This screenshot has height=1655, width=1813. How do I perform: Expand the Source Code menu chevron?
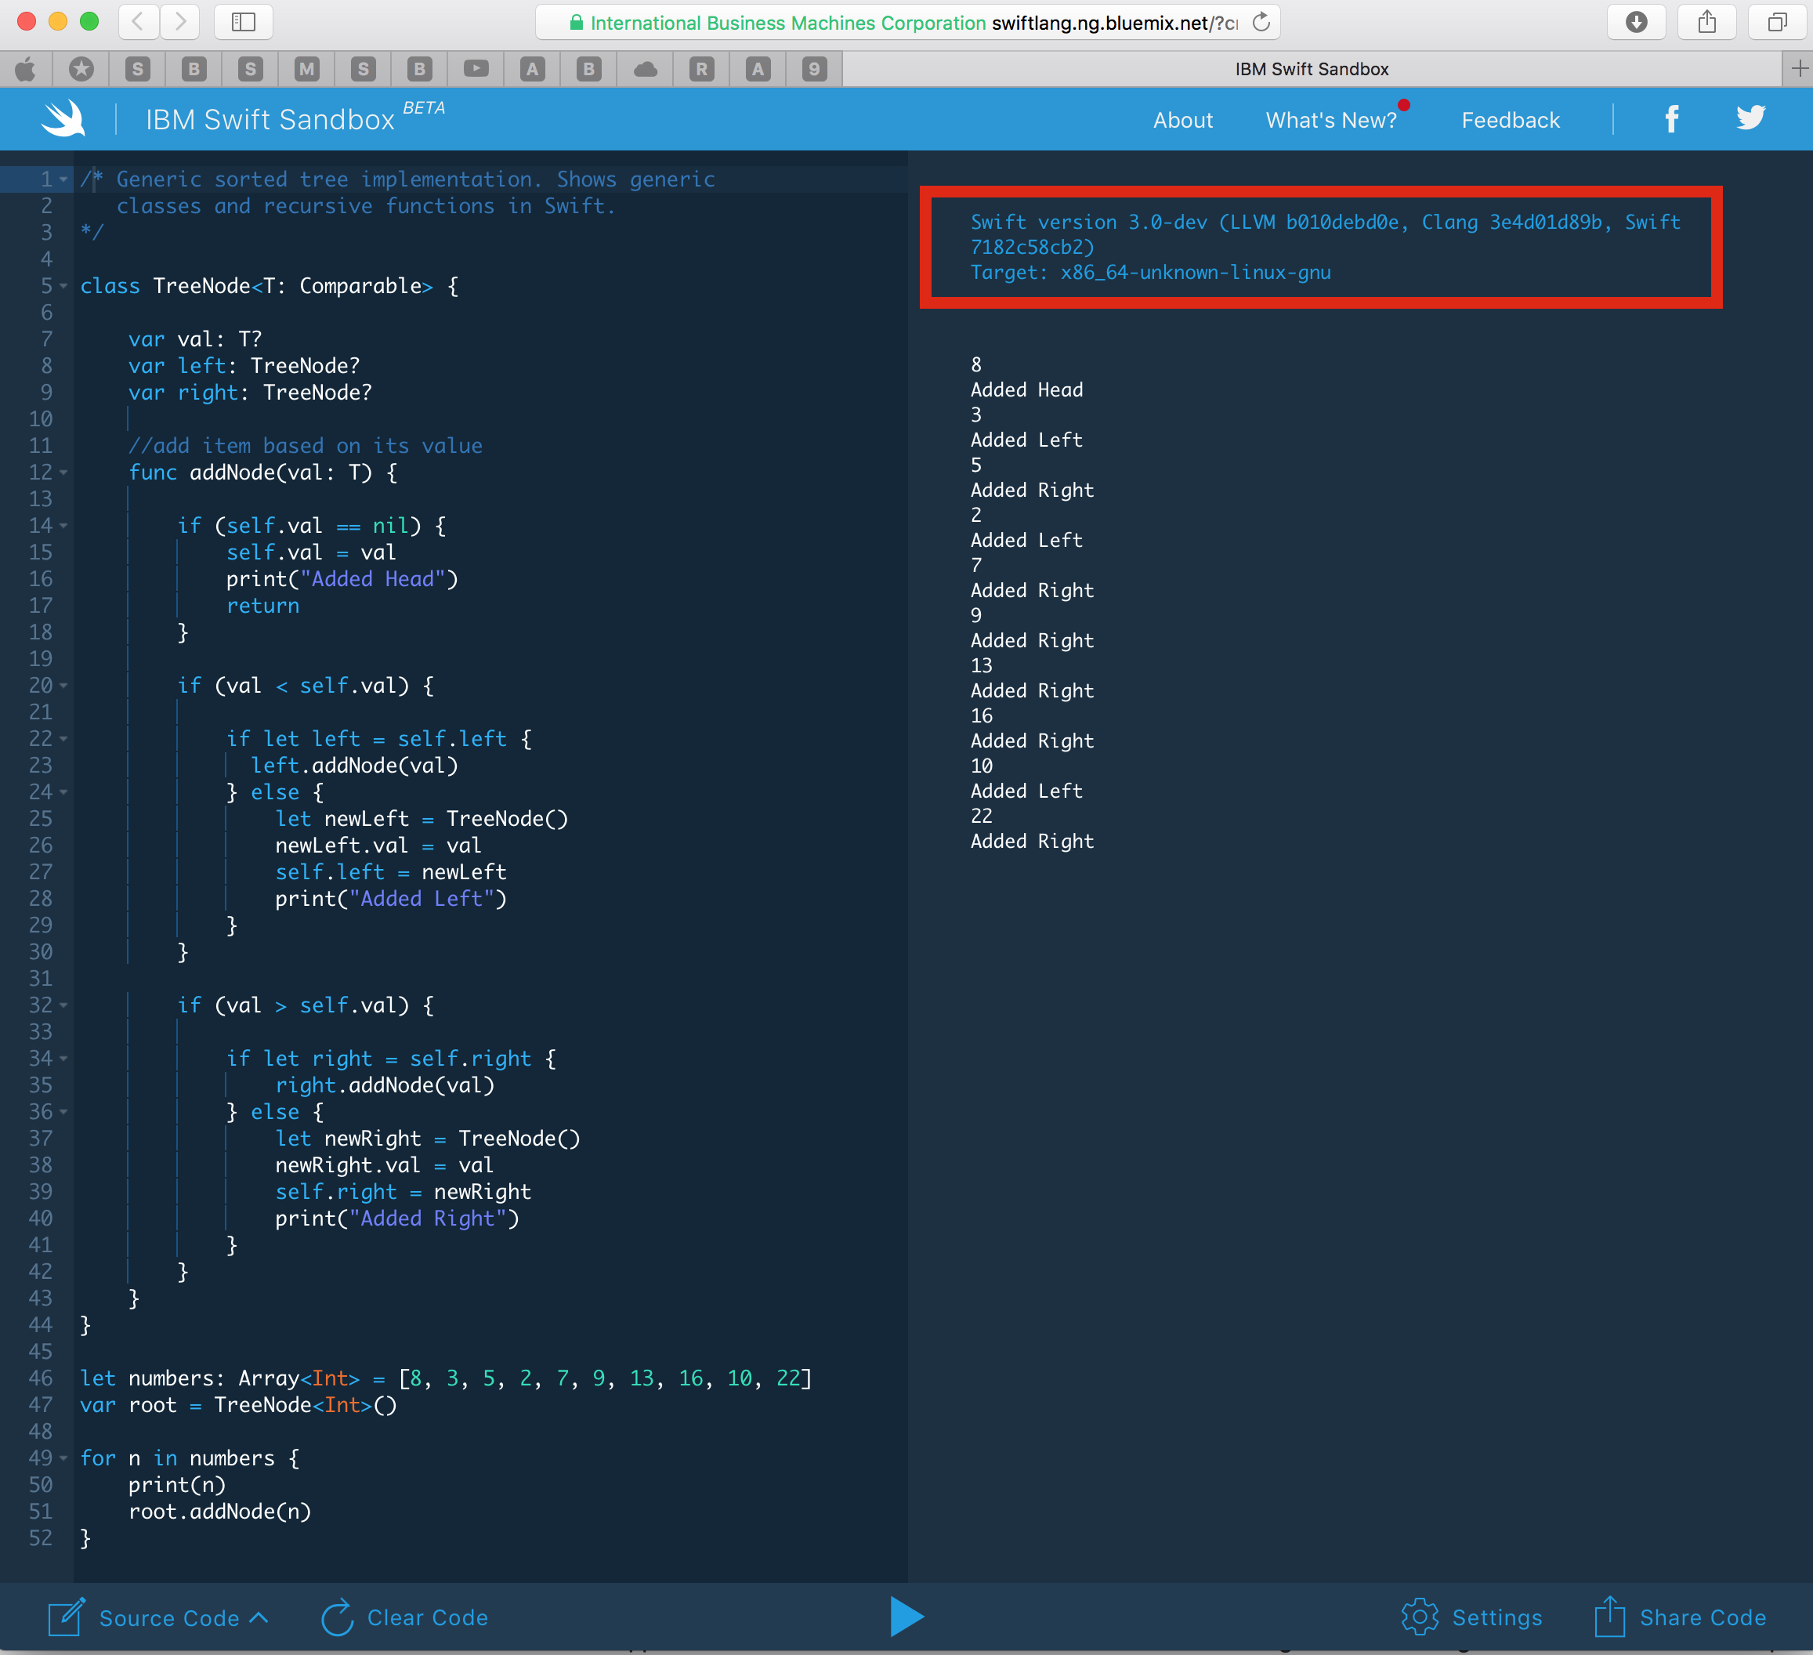click(259, 1617)
